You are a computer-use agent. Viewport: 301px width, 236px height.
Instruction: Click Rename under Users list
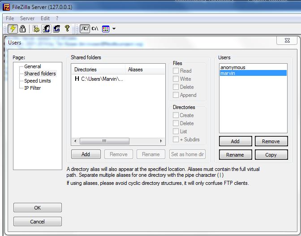point(235,155)
